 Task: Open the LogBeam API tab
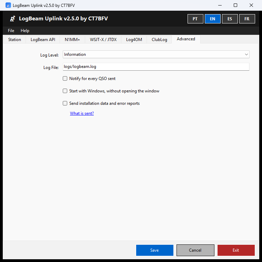(43, 40)
